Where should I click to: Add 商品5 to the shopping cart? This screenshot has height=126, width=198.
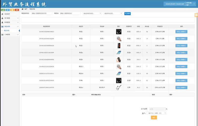[181, 59]
